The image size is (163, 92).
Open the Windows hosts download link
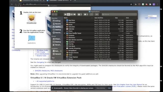pos(42,50)
